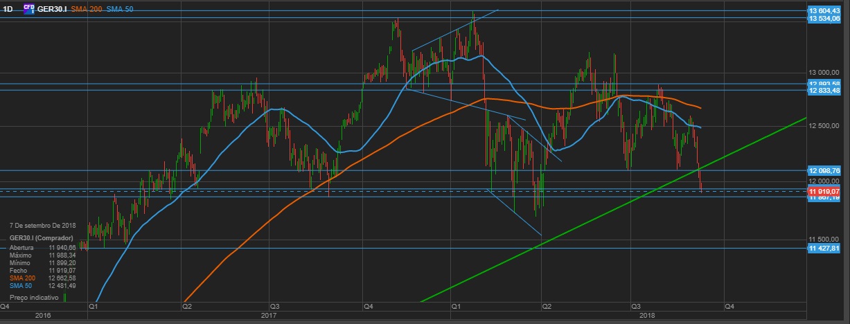Click the SMA 200 value 12 662,58
The height and width of the screenshot is (324, 850).
62,278
